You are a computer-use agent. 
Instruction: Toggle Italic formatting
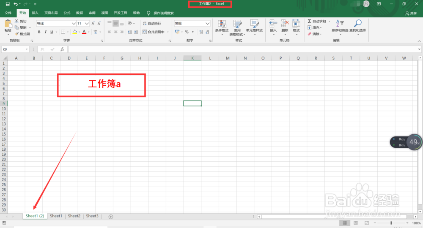(45, 32)
